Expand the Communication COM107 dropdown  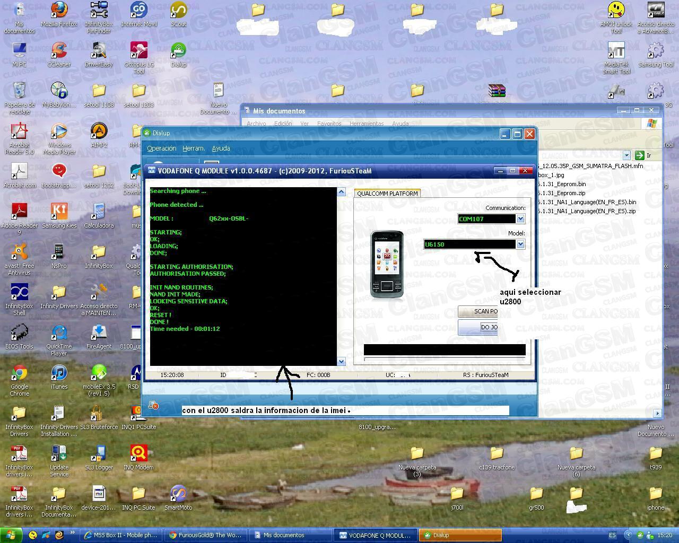(520, 219)
